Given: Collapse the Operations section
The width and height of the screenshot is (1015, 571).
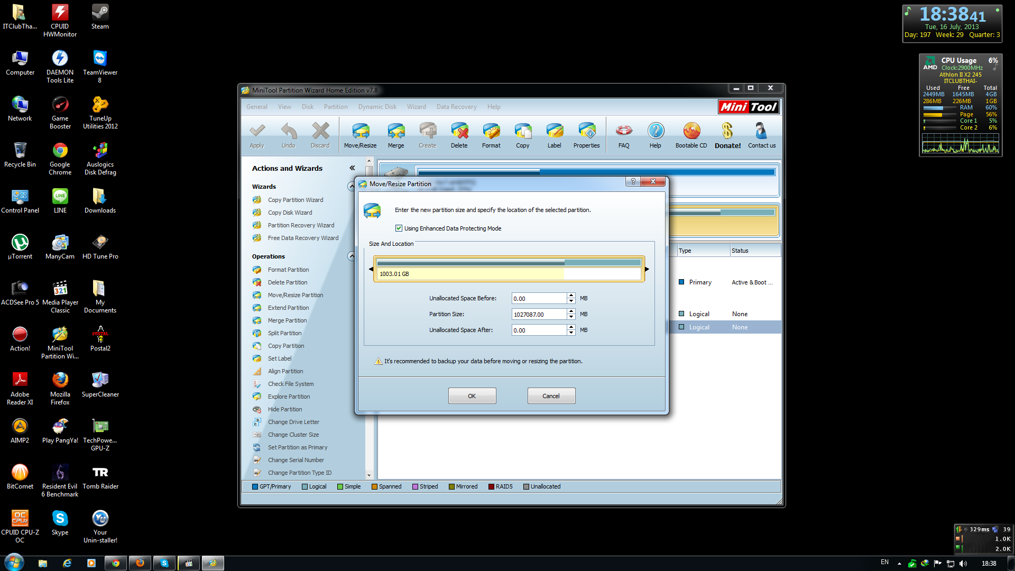Looking at the screenshot, I should point(350,256).
